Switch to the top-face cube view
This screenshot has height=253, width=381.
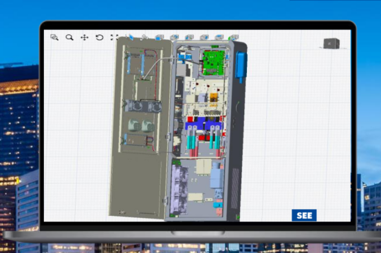coord(219,37)
